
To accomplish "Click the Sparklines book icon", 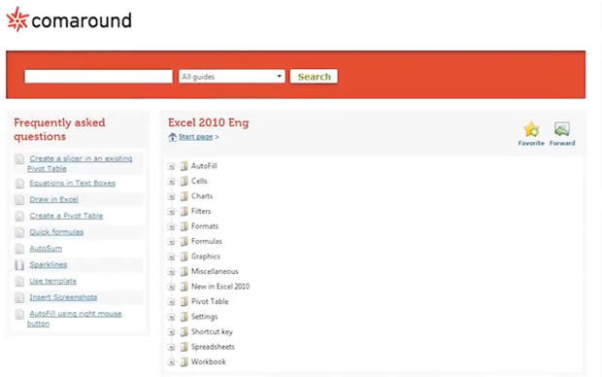I will point(19,265).
